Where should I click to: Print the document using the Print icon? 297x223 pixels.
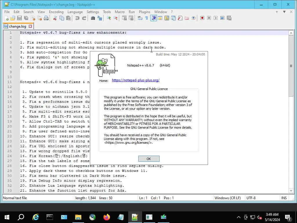[x=46, y=18]
